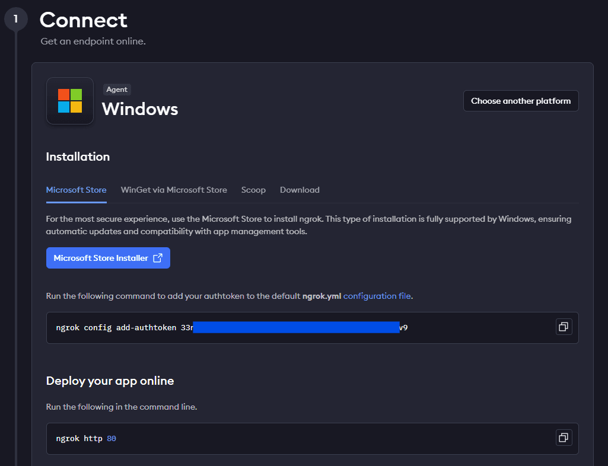Click Run the following in the command line
This screenshot has width=608, height=466.
click(x=122, y=407)
